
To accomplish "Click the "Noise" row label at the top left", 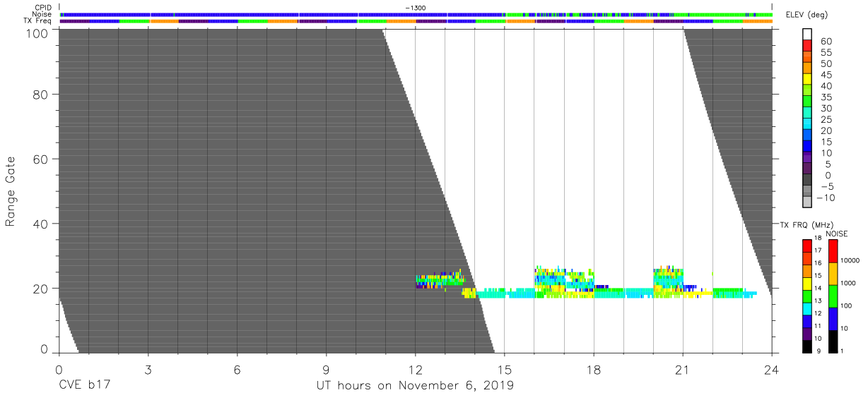I will point(43,14).
